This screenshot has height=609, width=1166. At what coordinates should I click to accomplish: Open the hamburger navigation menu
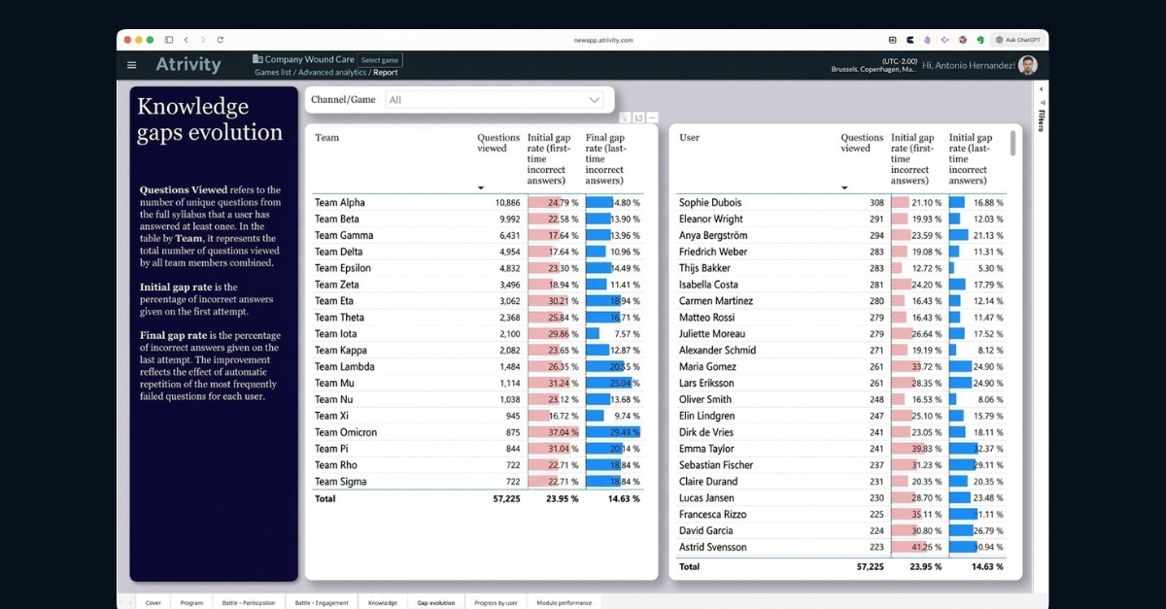click(x=132, y=65)
